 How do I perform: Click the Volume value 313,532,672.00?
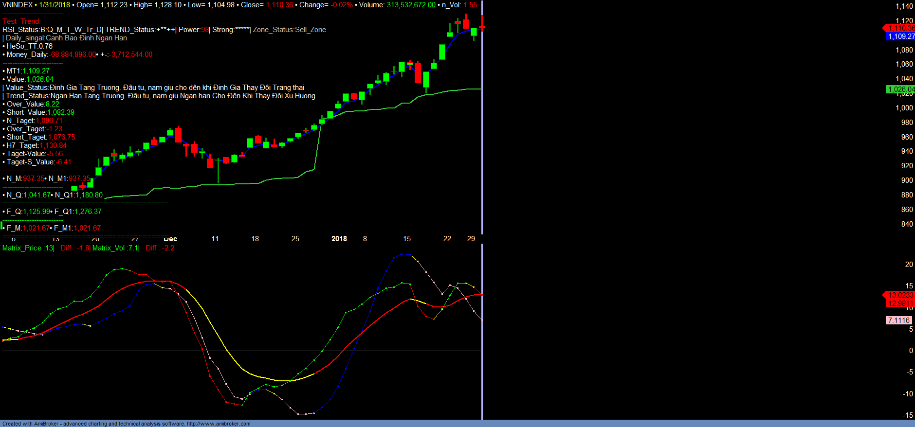pyautogui.click(x=411, y=5)
